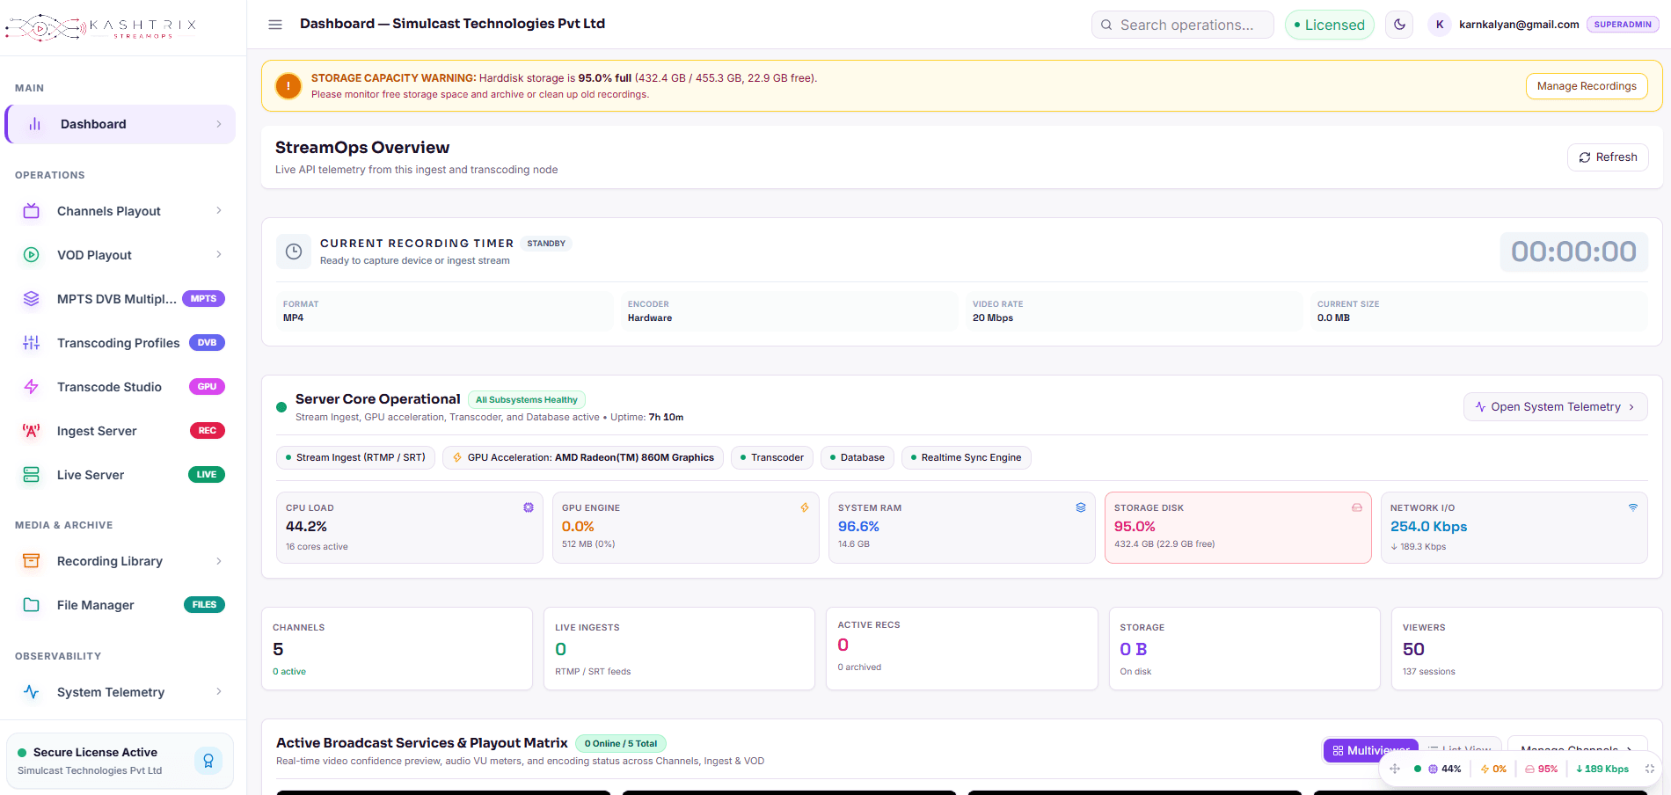Open Channels Playout menu item
Image resolution: width=1671 pixels, height=795 pixels.
point(120,211)
